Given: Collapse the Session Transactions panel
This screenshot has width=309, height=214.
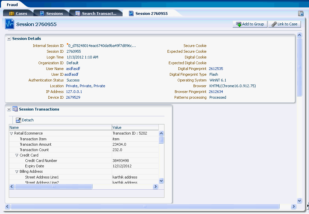Looking at the screenshot, I should tap(9, 109).
